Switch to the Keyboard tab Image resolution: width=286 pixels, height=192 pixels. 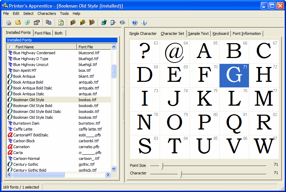click(221, 33)
